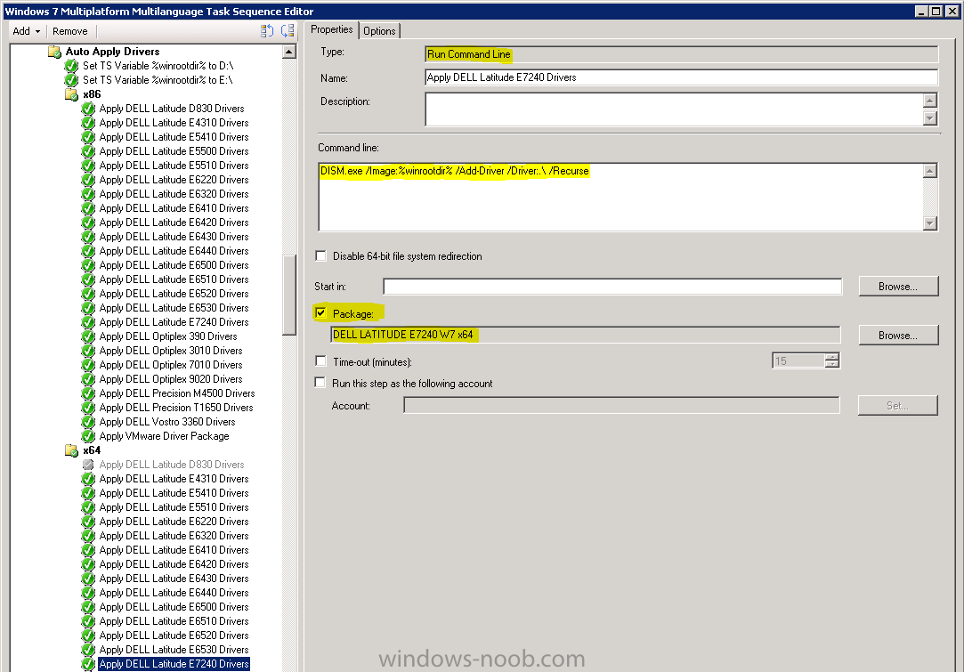Image resolution: width=964 pixels, height=672 pixels.
Task: Click the Type field showing Run Command Line
Action: (681, 54)
